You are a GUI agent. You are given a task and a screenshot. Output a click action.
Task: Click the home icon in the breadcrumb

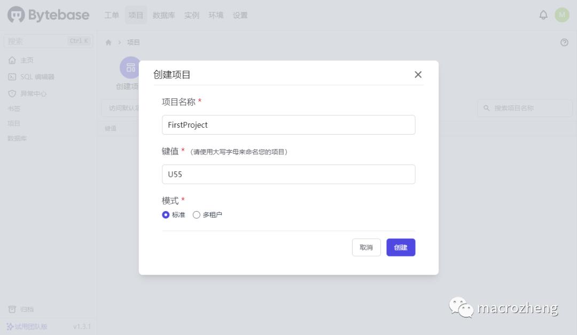(107, 42)
